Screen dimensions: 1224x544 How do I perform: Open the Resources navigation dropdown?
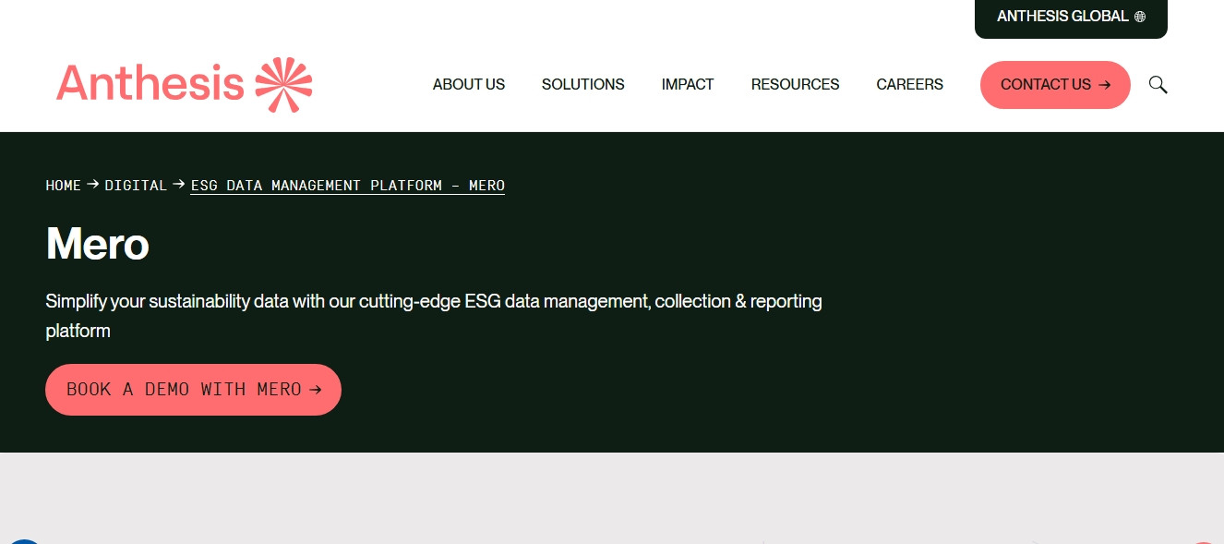point(795,84)
